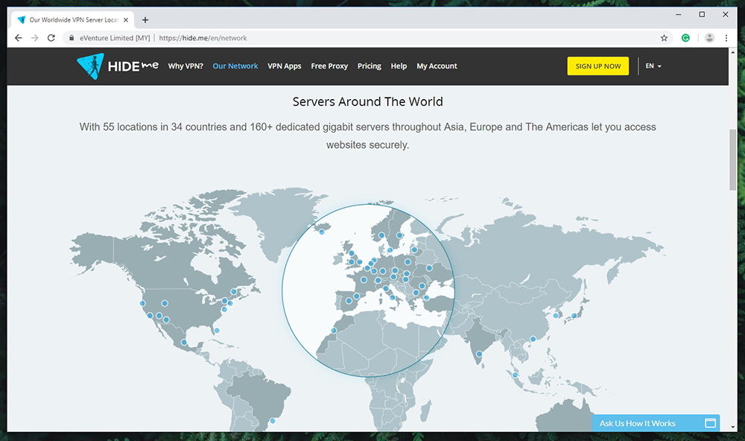
Task: Open the Pricing page from the navigation
Action: pyautogui.click(x=370, y=66)
